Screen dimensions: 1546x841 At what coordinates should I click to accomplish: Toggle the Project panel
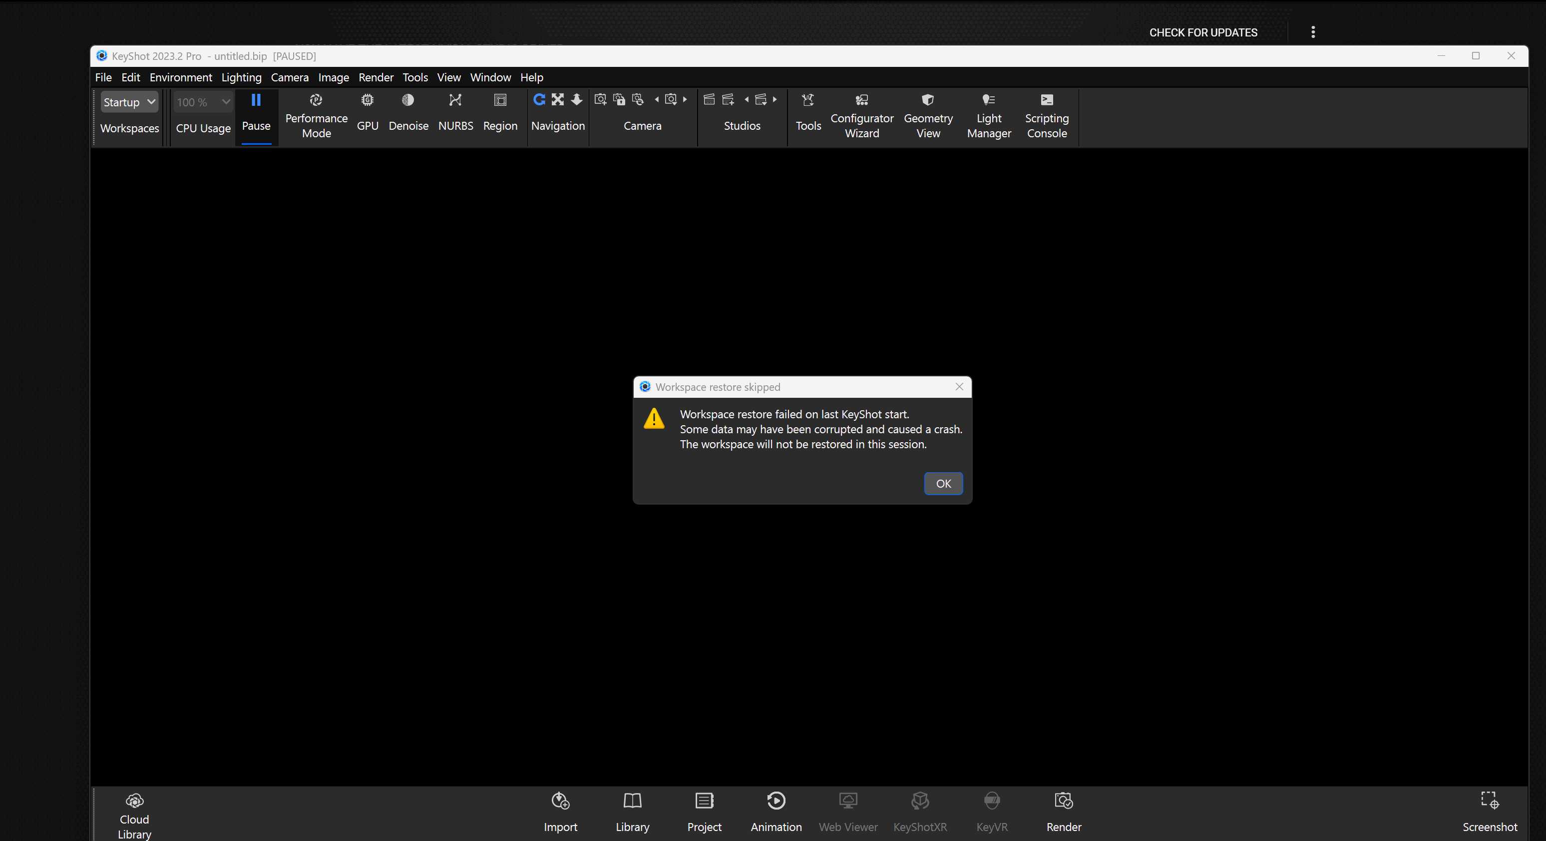(704, 812)
